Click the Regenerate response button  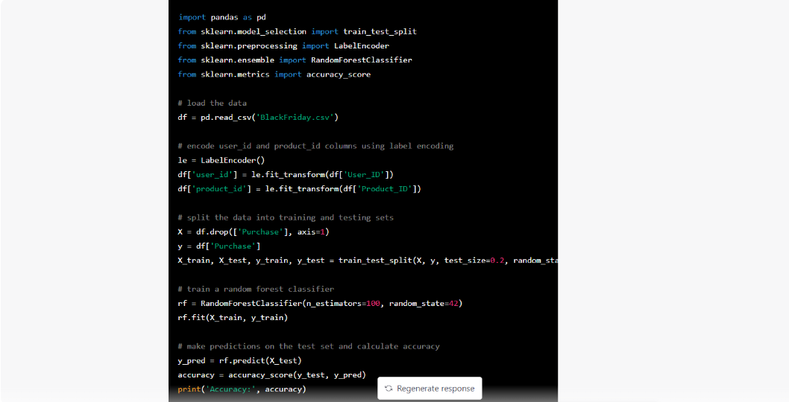(430, 389)
